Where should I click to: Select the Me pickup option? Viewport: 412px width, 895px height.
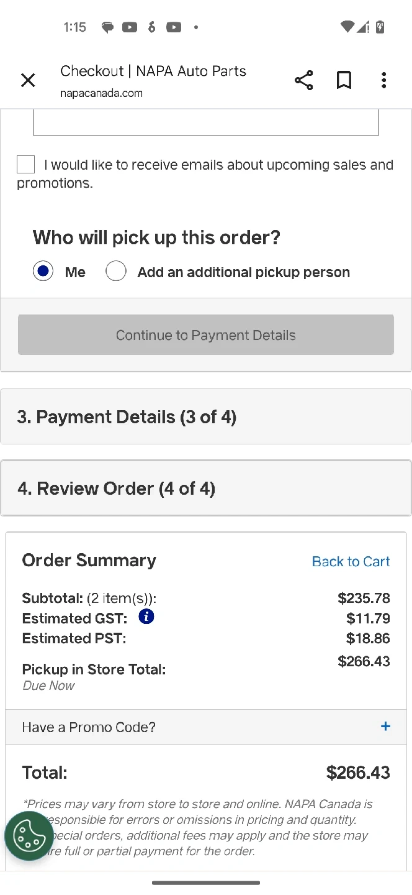[x=43, y=272]
